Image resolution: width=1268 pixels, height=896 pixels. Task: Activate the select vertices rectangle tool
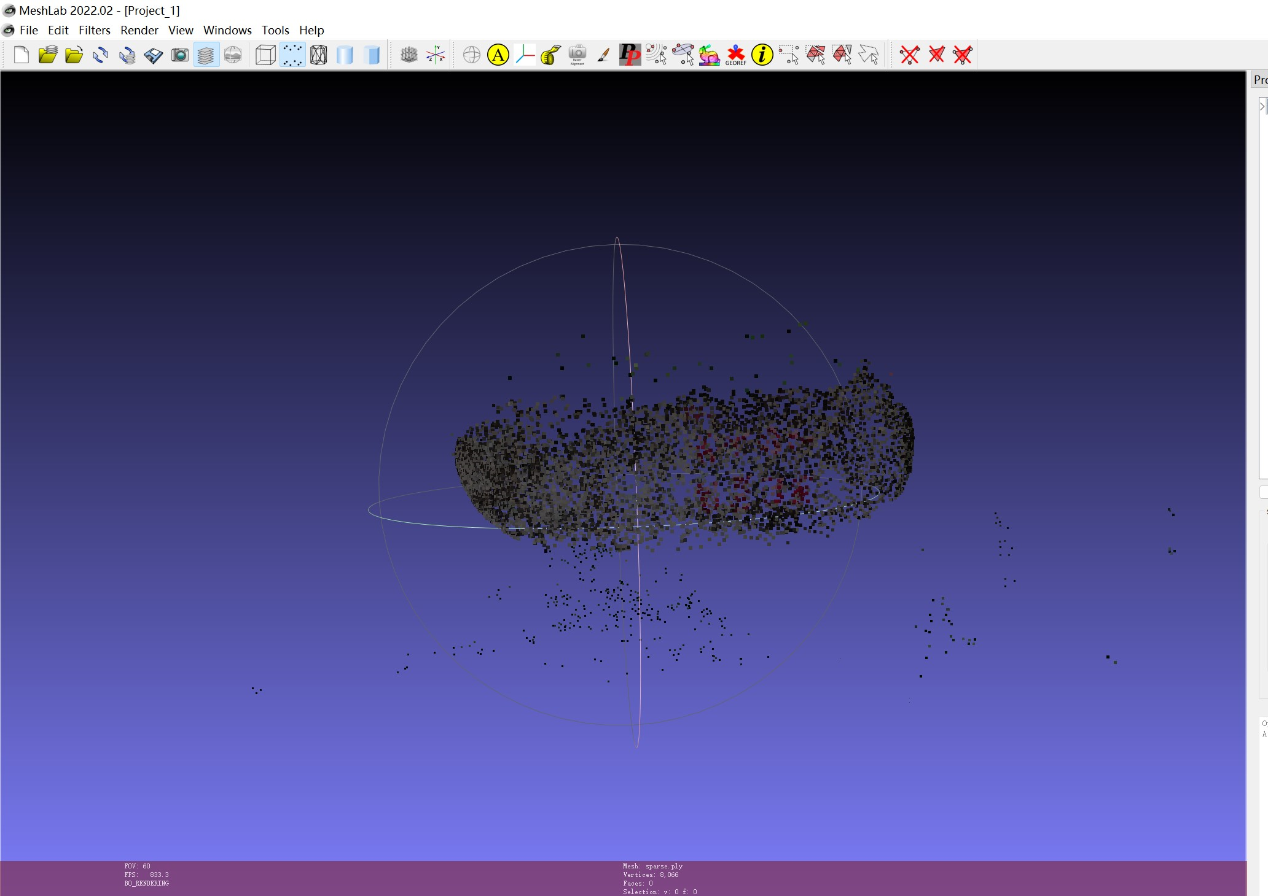click(x=789, y=55)
